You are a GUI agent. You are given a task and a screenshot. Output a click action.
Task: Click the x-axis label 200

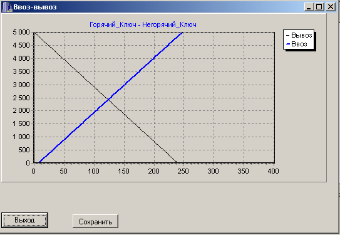tap(153, 171)
